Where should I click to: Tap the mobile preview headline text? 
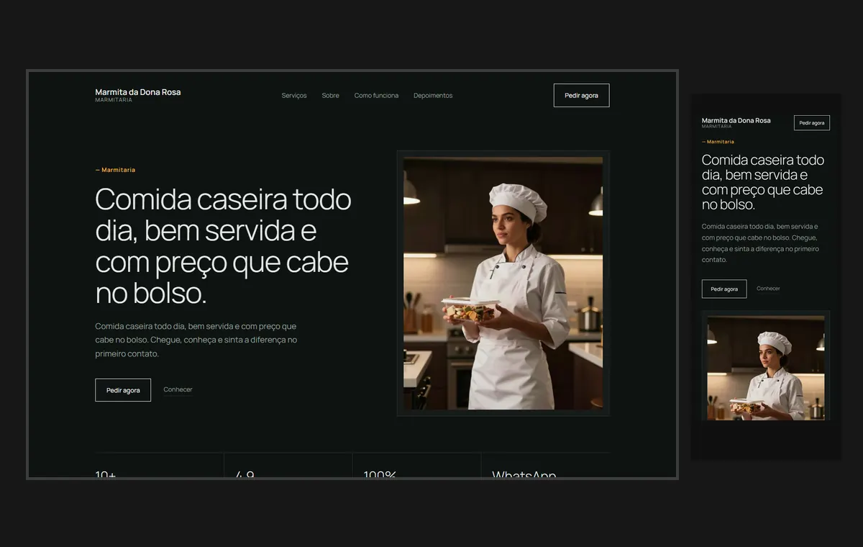763,182
